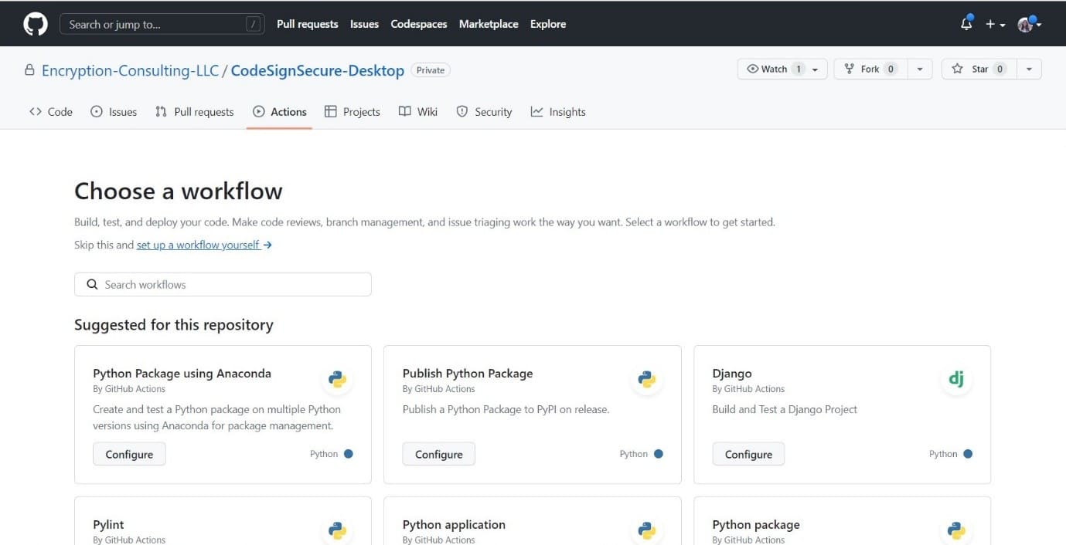The image size is (1066, 545).
Task: Open the Security tab
Action: click(x=485, y=112)
